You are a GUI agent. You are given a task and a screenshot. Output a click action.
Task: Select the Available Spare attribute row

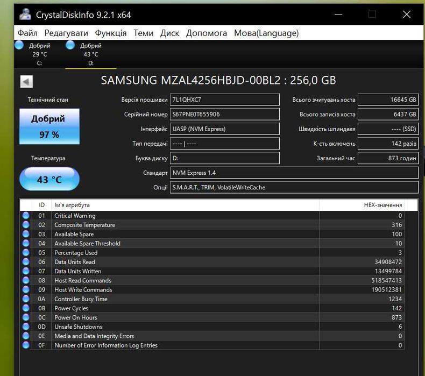[212, 234]
